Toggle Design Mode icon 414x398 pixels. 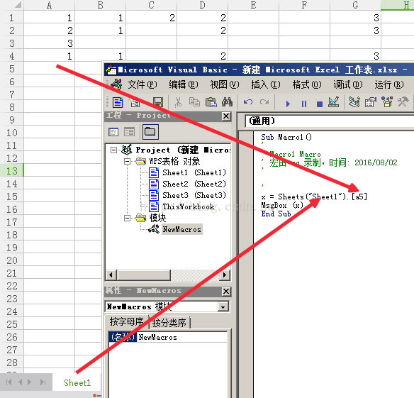click(x=334, y=102)
